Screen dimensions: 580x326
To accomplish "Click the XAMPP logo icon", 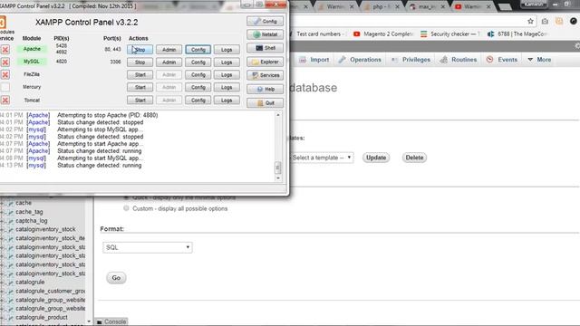I will 2,22.
